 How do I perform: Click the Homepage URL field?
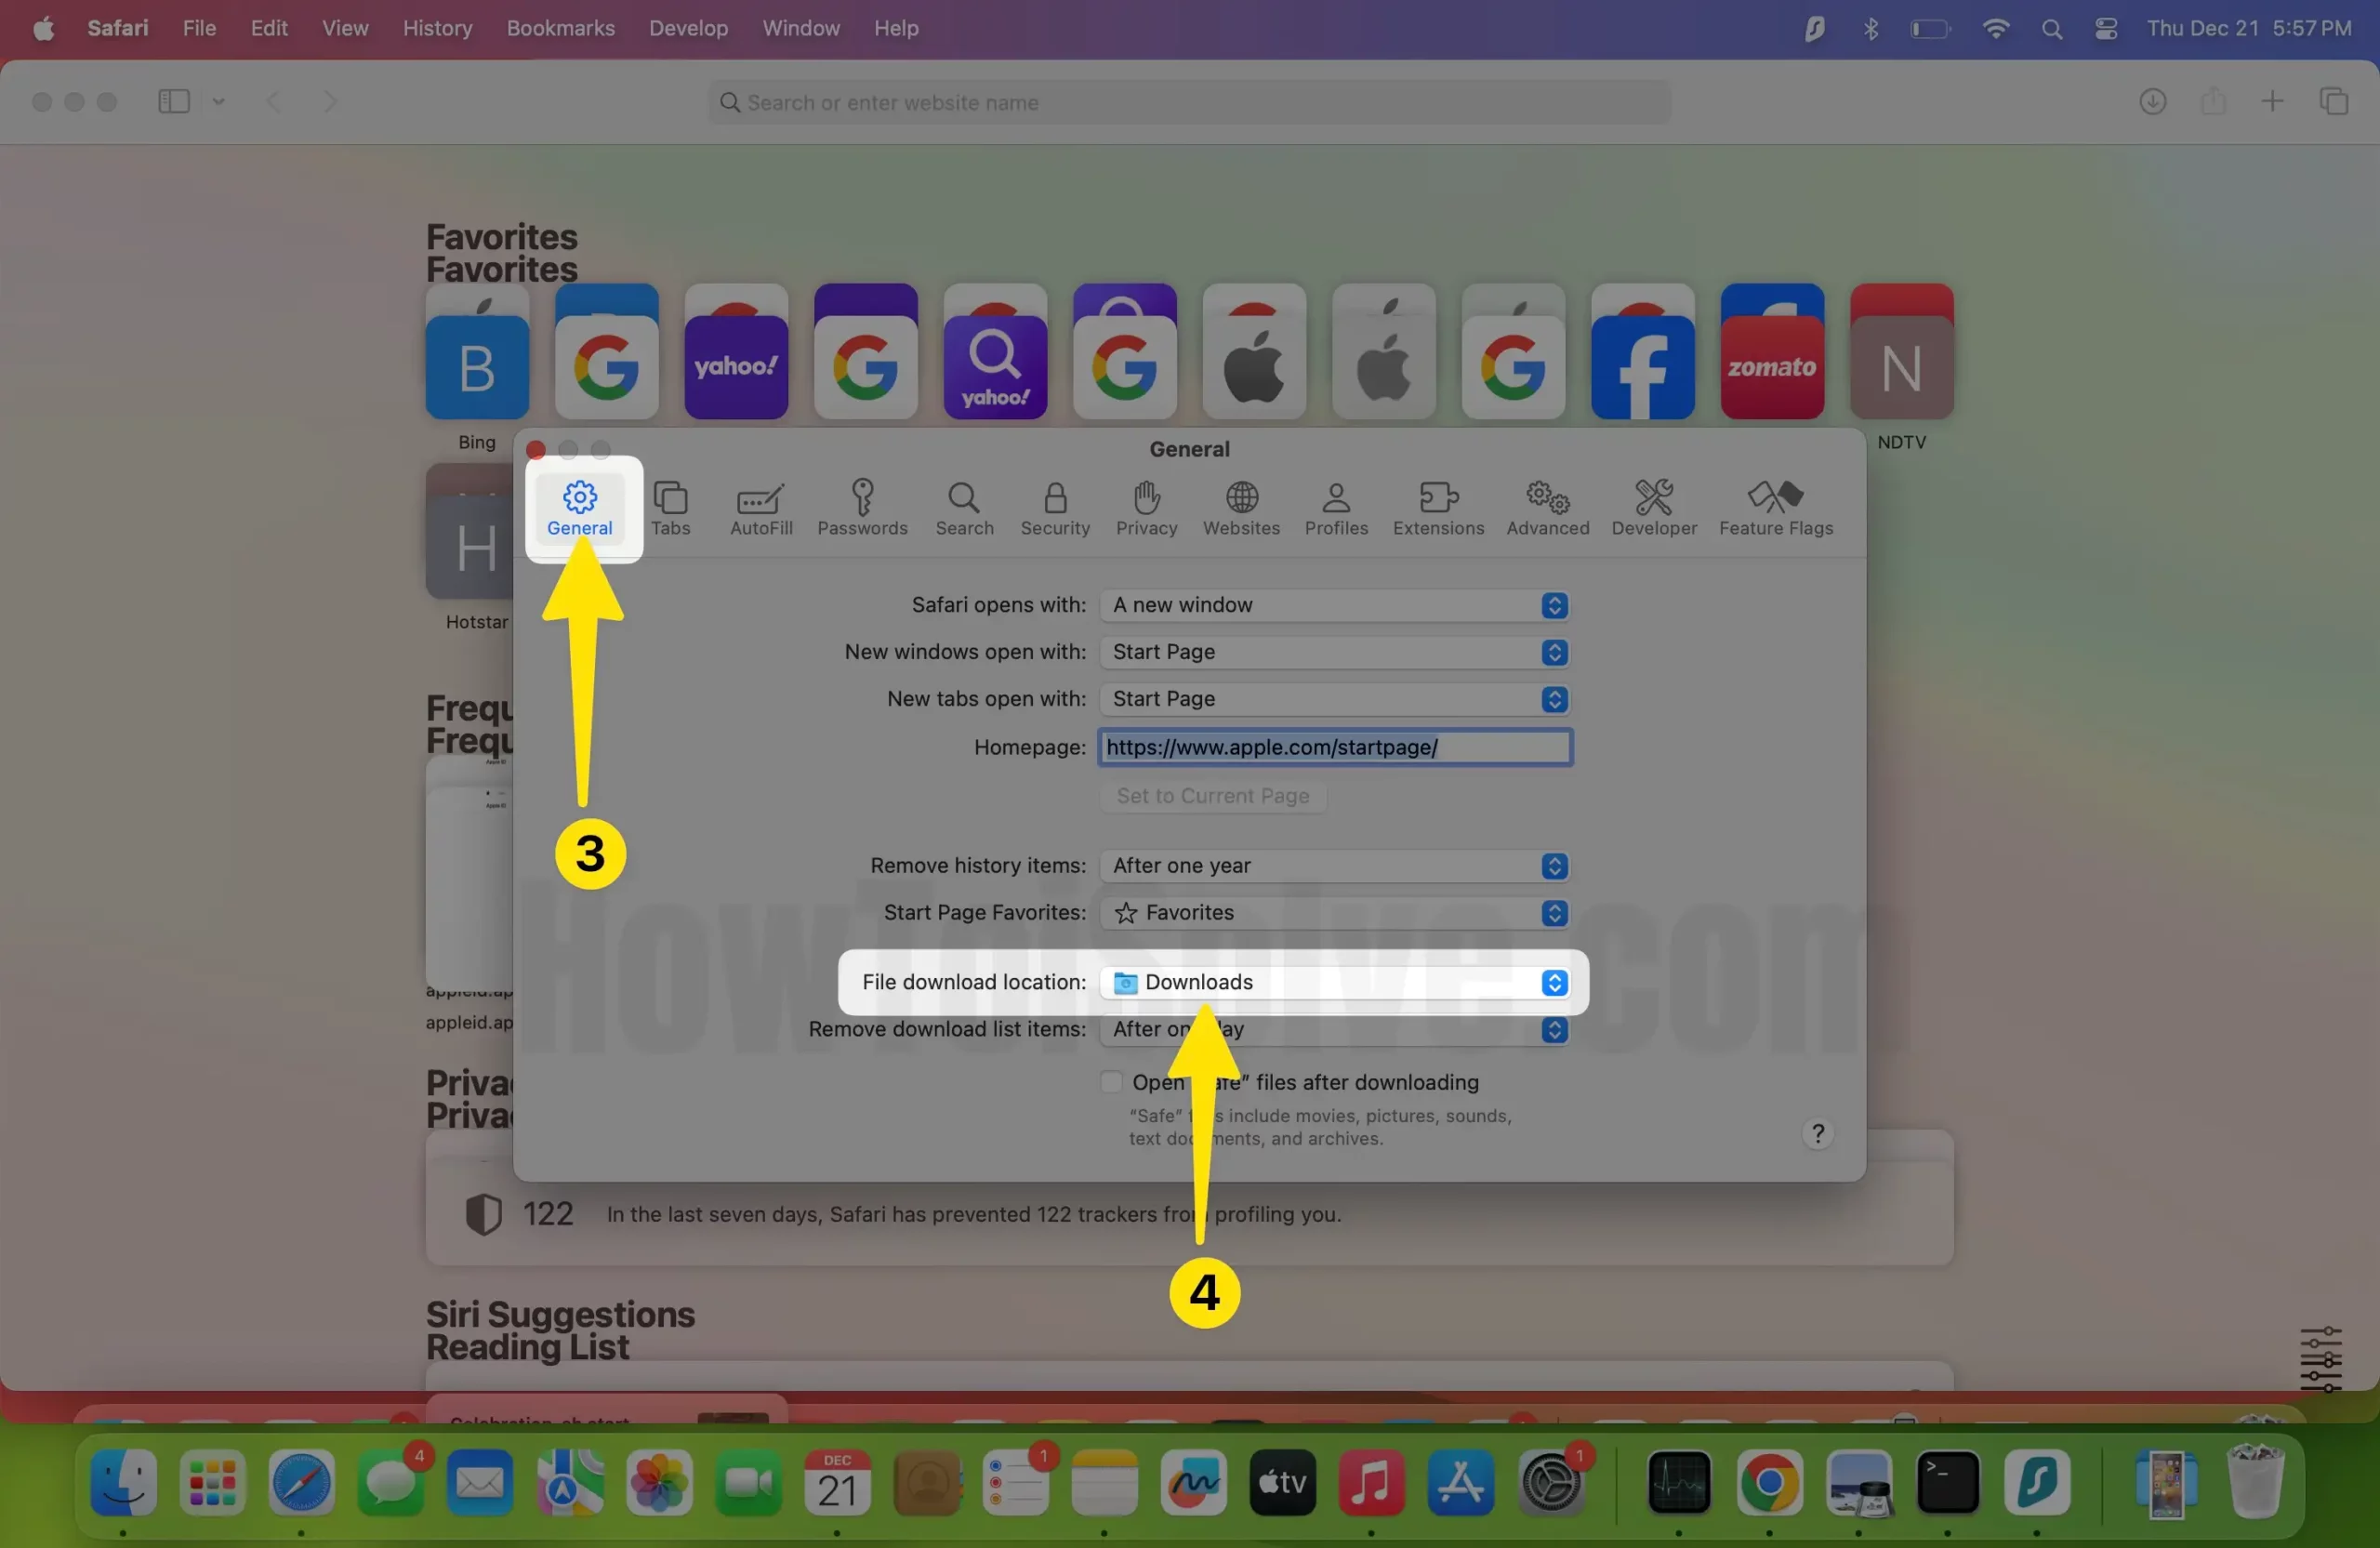[x=1334, y=747]
